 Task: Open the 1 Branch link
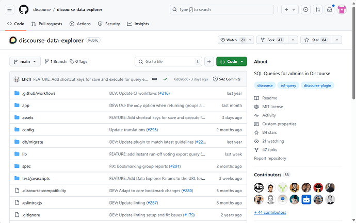pyautogui.click(x=56, y=62)
